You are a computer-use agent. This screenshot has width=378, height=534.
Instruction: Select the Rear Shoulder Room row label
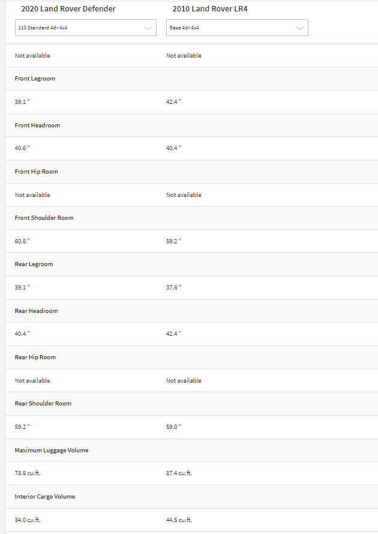[43, 404]
